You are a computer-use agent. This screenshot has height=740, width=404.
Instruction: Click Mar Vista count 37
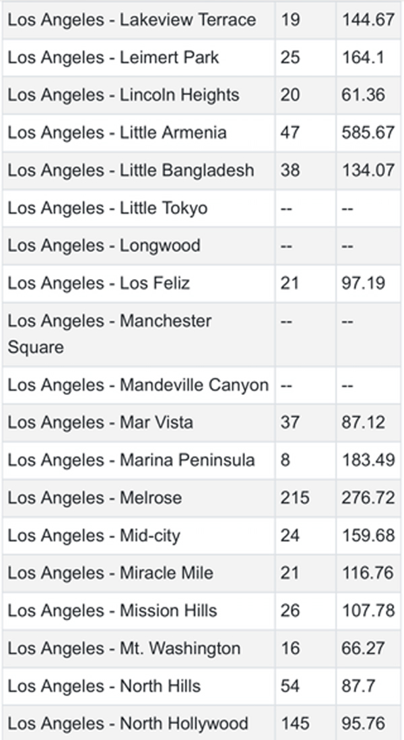(x=290, y=423)
